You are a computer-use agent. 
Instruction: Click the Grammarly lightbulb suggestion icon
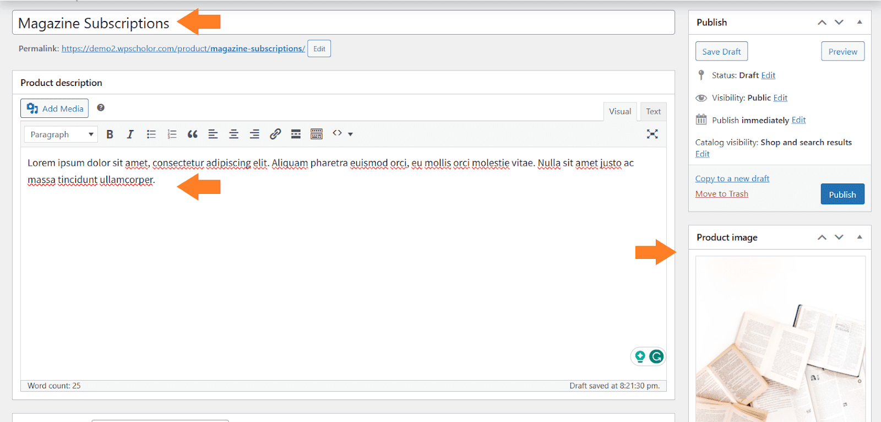click(x=640, y=357)
